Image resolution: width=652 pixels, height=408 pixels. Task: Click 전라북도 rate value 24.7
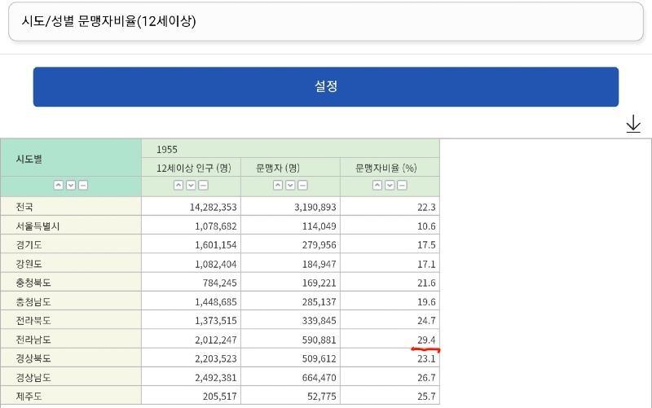(426, 320)
